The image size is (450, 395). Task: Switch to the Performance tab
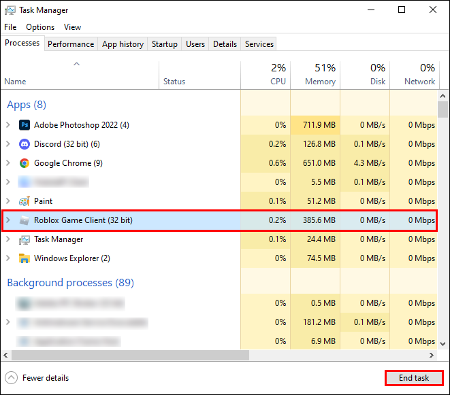click(x=71, y=44)
